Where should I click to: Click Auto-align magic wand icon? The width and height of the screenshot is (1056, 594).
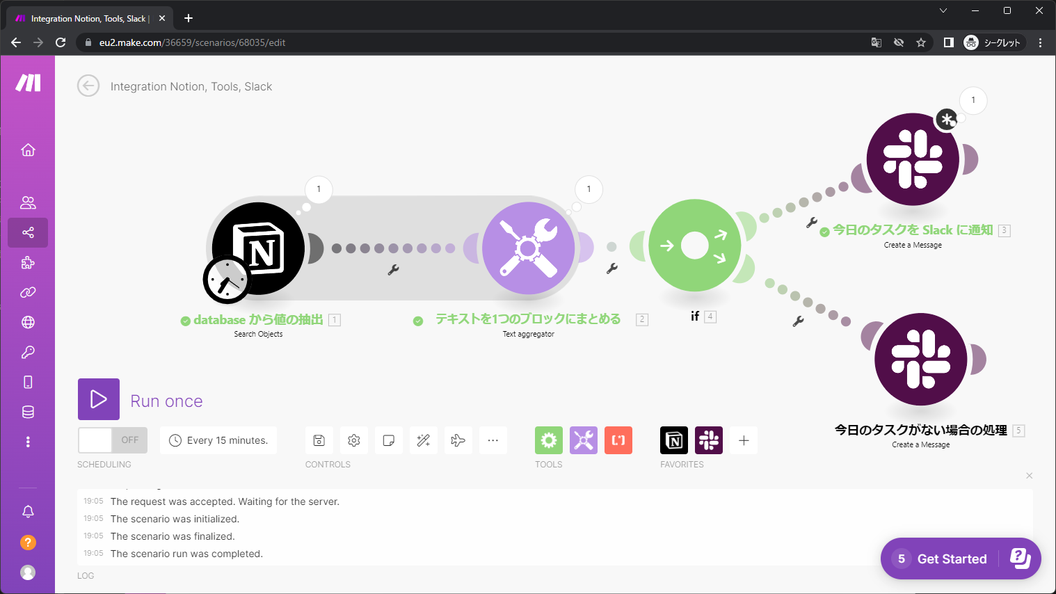pos(423,440)
